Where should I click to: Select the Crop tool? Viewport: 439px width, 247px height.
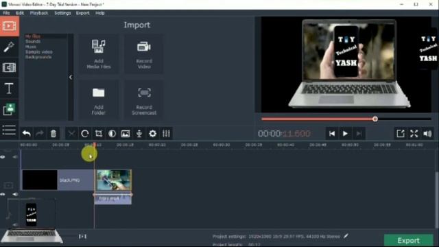coord(99,134)
